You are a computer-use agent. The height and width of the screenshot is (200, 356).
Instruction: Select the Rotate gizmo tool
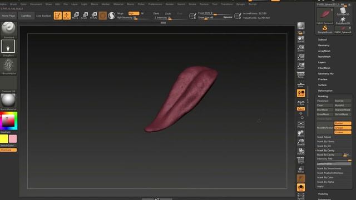93,16
